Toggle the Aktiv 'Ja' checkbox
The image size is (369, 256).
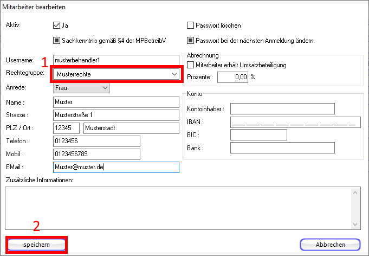(x=56, y=25)
